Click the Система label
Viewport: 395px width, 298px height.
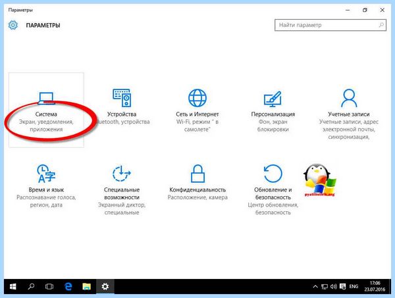pos(46,114)
